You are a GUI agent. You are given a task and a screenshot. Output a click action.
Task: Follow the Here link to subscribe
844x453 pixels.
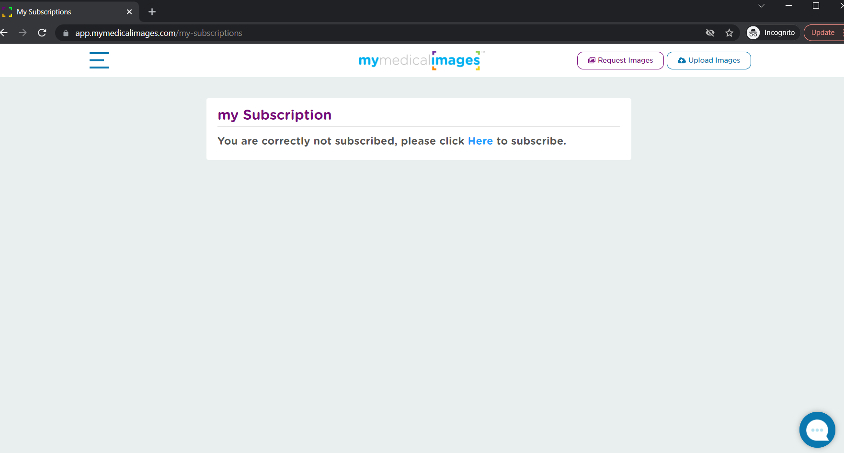point(480,141)
